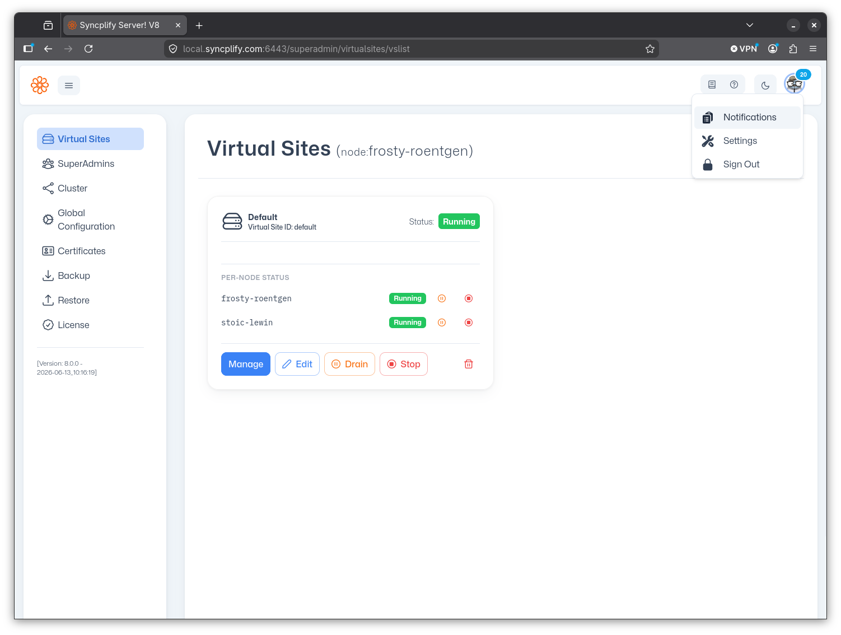This screenshot has height=635, width=841.
Task: Stop the frosty-roentgen node stop icon
Action: (469, 298)
